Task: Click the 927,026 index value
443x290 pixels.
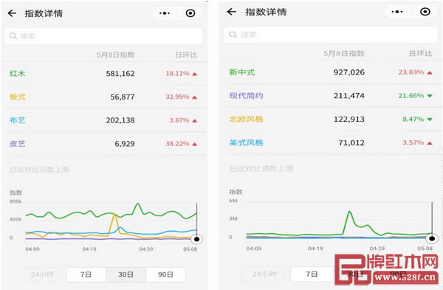Action: [x=349, y=72]
